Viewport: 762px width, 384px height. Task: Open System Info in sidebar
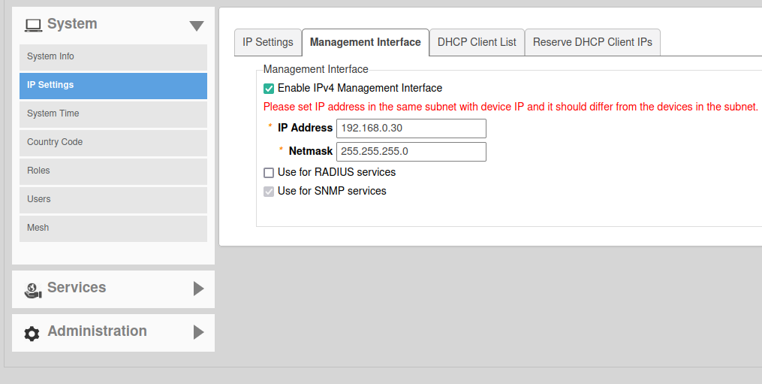tap(113, 57)
